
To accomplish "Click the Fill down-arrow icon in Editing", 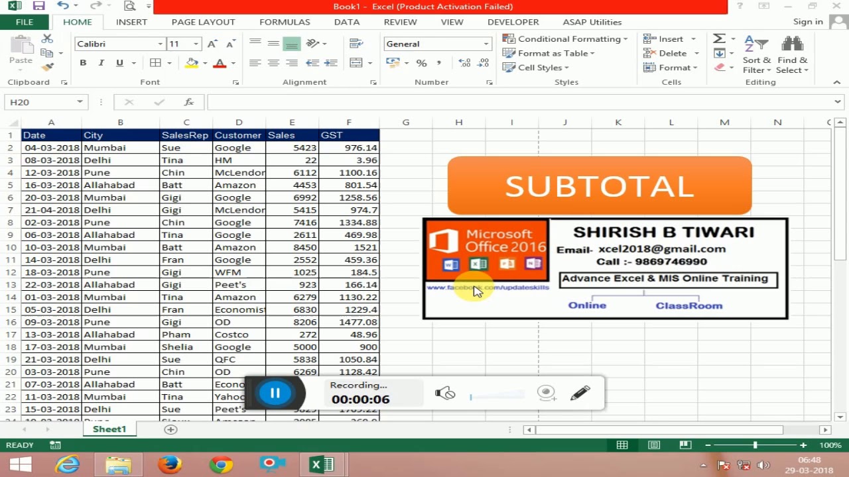I will point(719,54).
